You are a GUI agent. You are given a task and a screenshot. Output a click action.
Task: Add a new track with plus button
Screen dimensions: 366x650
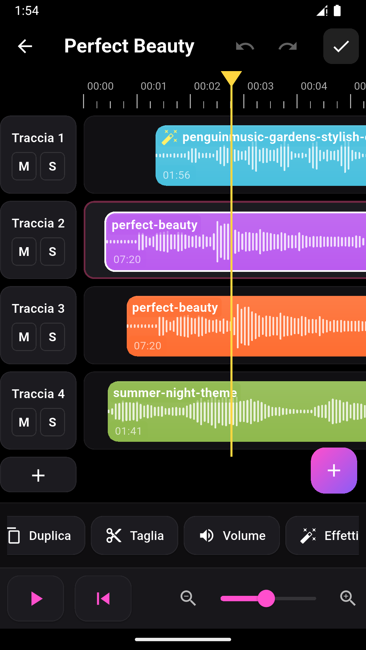point(38,475)
